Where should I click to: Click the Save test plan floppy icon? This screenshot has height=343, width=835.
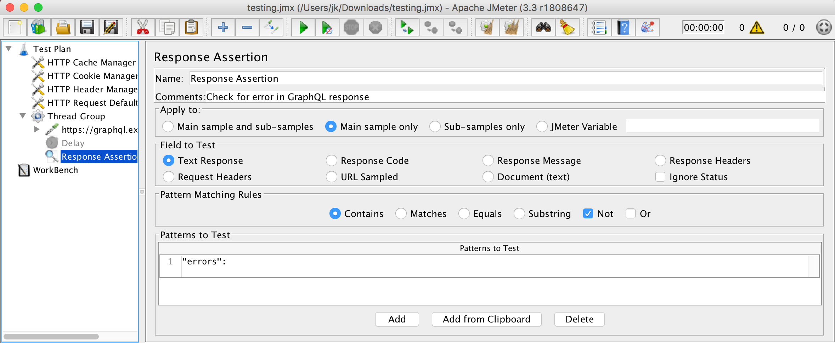click(87, 28)
